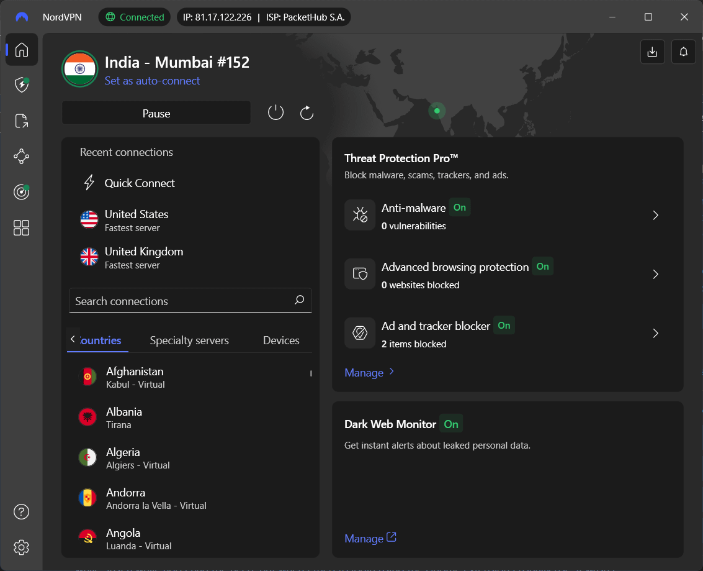
Task: Toggle the Ad and tracker blocker On badge
Action: click(x=504, y=326)
